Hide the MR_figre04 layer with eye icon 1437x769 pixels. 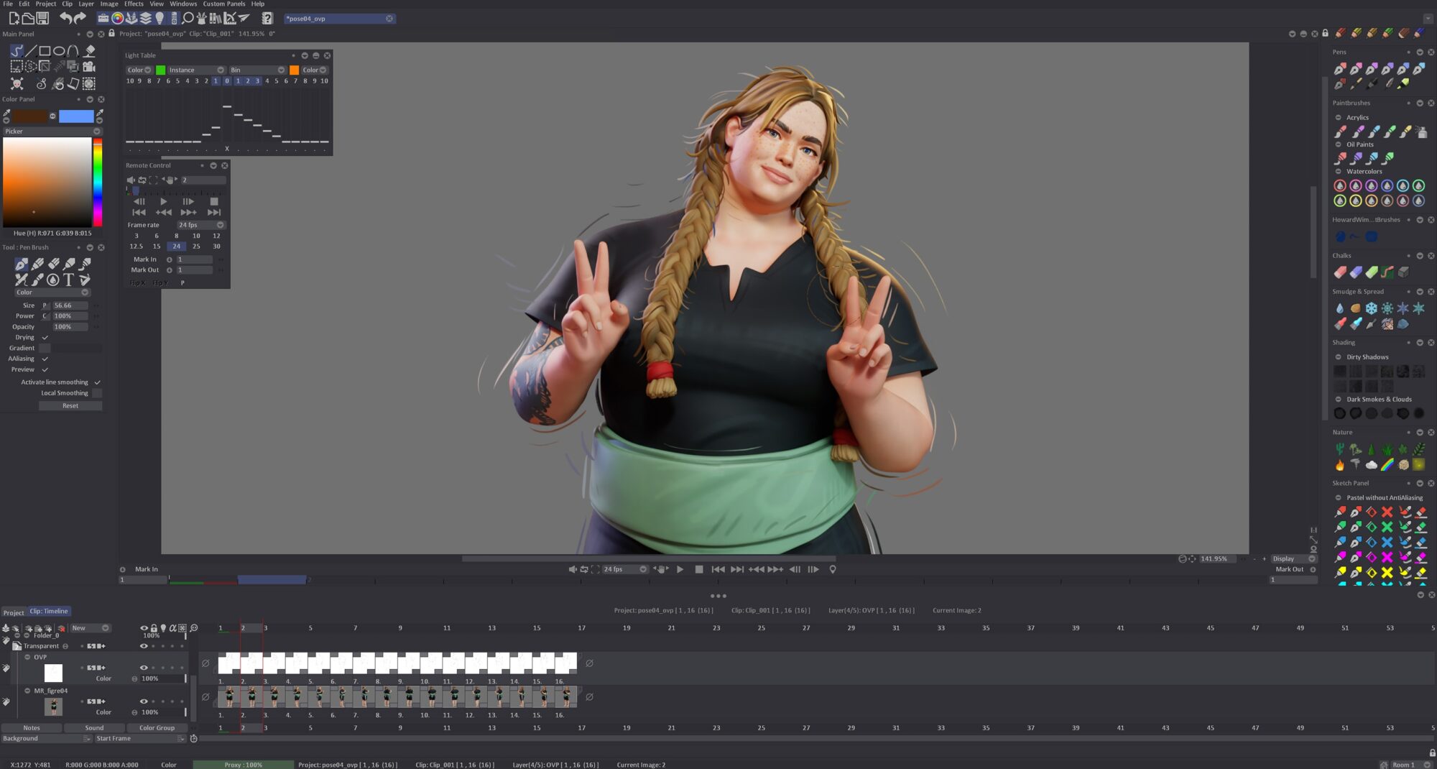coord(144,701)
